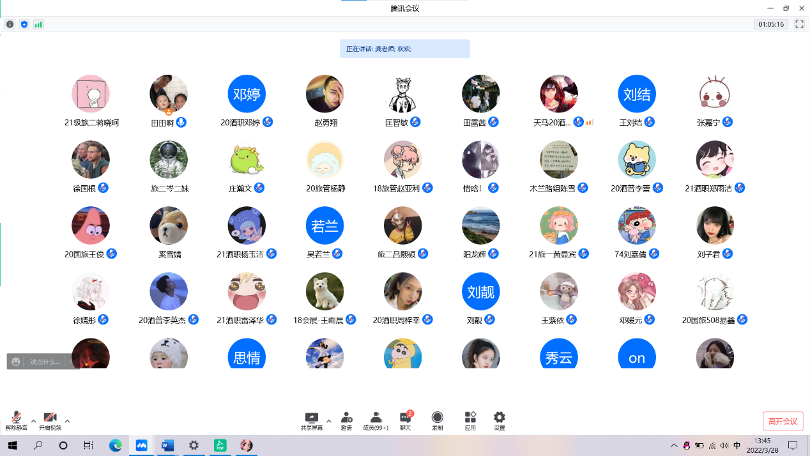Open Microsoft Word from the taskbar

click(x=167, y=445)
